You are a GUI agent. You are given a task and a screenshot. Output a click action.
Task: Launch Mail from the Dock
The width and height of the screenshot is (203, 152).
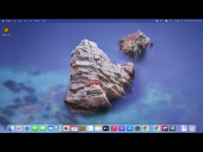(x=51, y=128)
